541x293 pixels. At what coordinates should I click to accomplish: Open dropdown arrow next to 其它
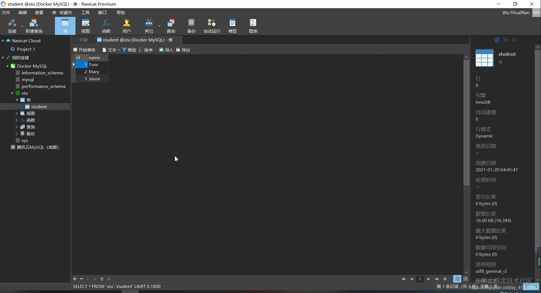click(159, 26)
